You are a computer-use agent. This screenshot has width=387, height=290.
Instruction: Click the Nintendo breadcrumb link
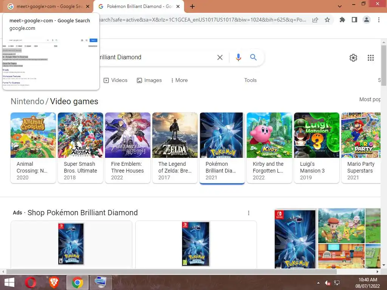(27, 101)
